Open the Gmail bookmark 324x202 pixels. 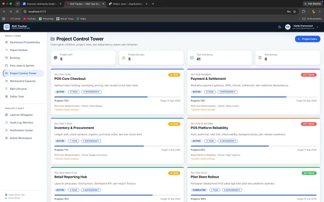15,19
